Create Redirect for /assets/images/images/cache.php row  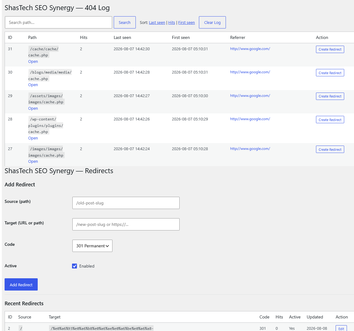point(330,96)
